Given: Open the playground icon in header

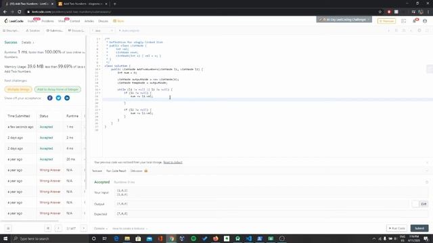Looking at the screenshot, I should coord(403,21).
